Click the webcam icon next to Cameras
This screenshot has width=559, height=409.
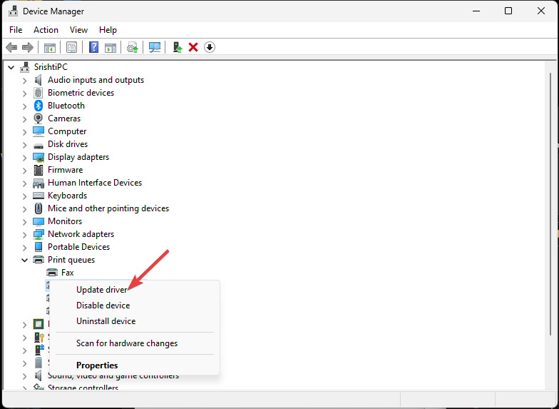(x=39, y=118)
